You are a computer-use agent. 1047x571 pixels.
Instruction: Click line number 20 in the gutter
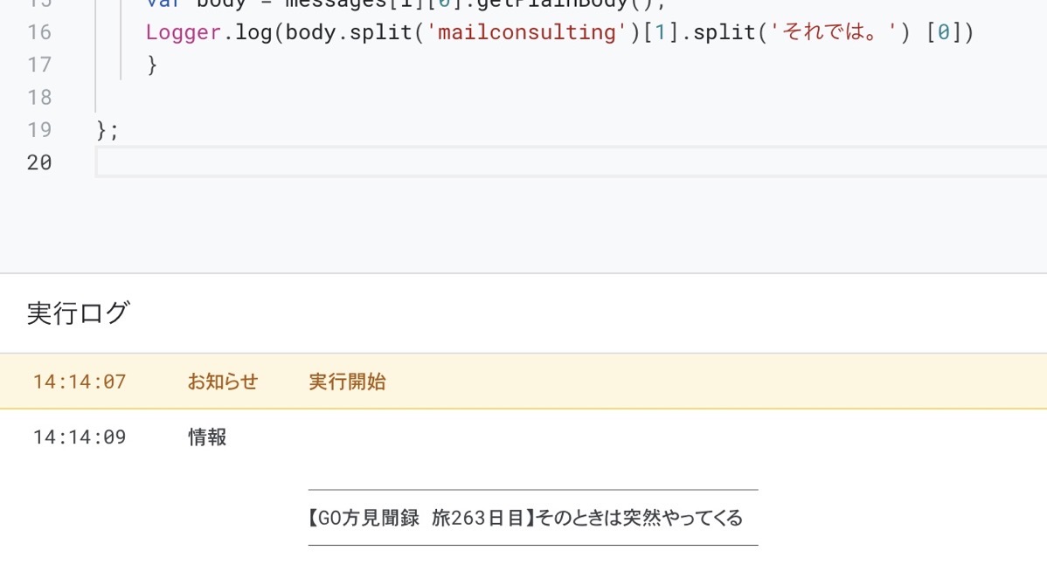point(38,162)
